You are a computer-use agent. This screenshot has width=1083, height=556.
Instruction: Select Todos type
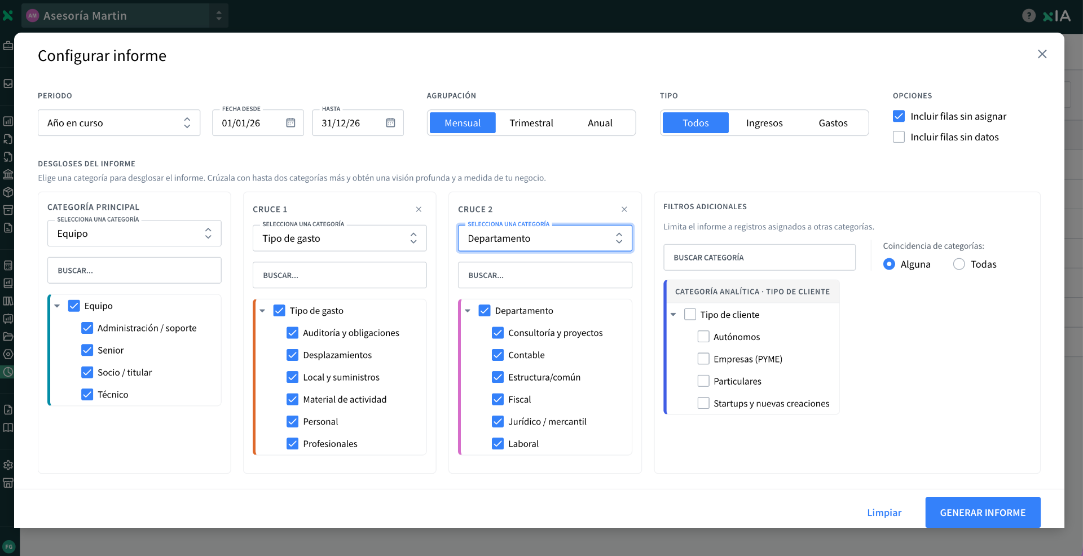pyautogui.click(x=695, y=123)
